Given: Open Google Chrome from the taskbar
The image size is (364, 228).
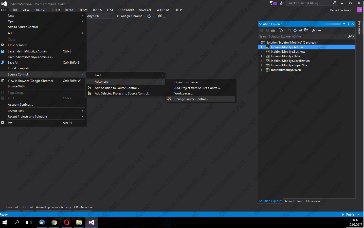Looking at the screenshot, I should (x=54, y=222).
